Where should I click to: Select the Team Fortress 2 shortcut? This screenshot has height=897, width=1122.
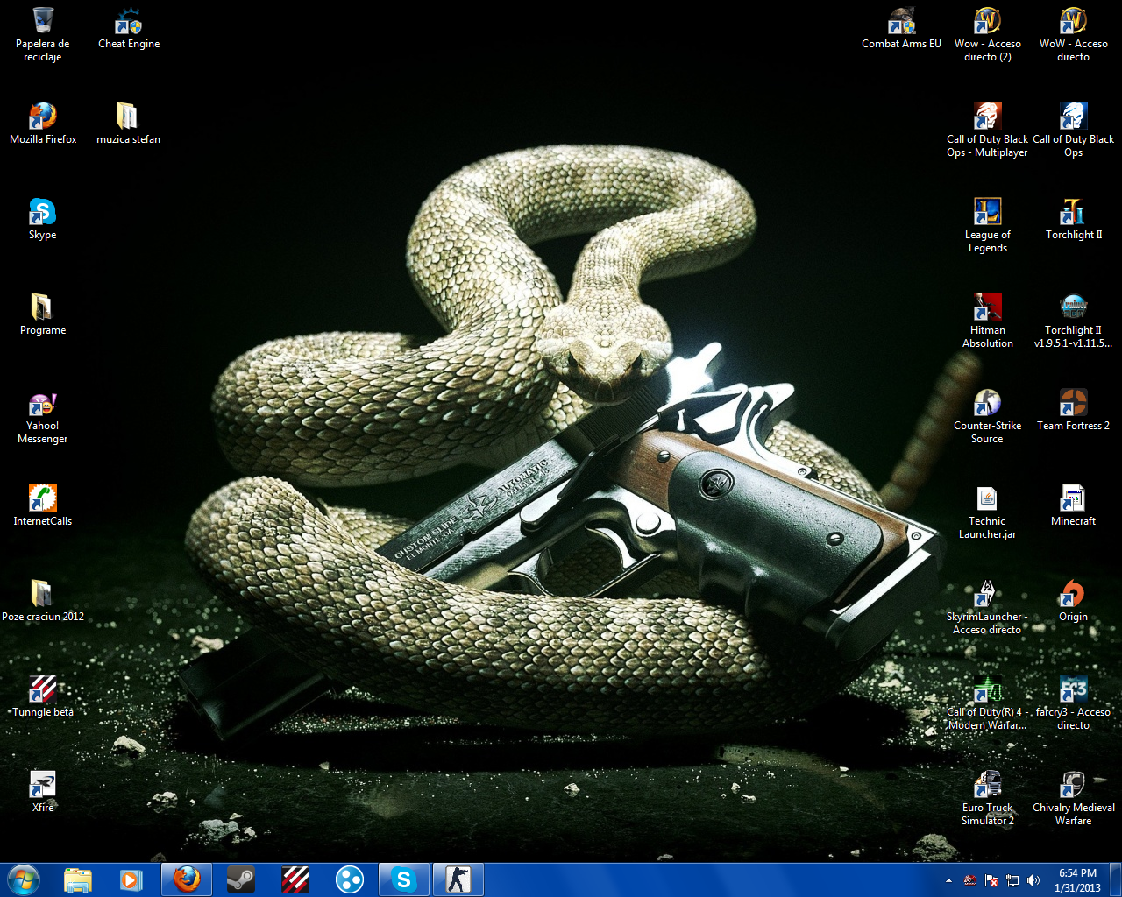[x=1073, y=410]
